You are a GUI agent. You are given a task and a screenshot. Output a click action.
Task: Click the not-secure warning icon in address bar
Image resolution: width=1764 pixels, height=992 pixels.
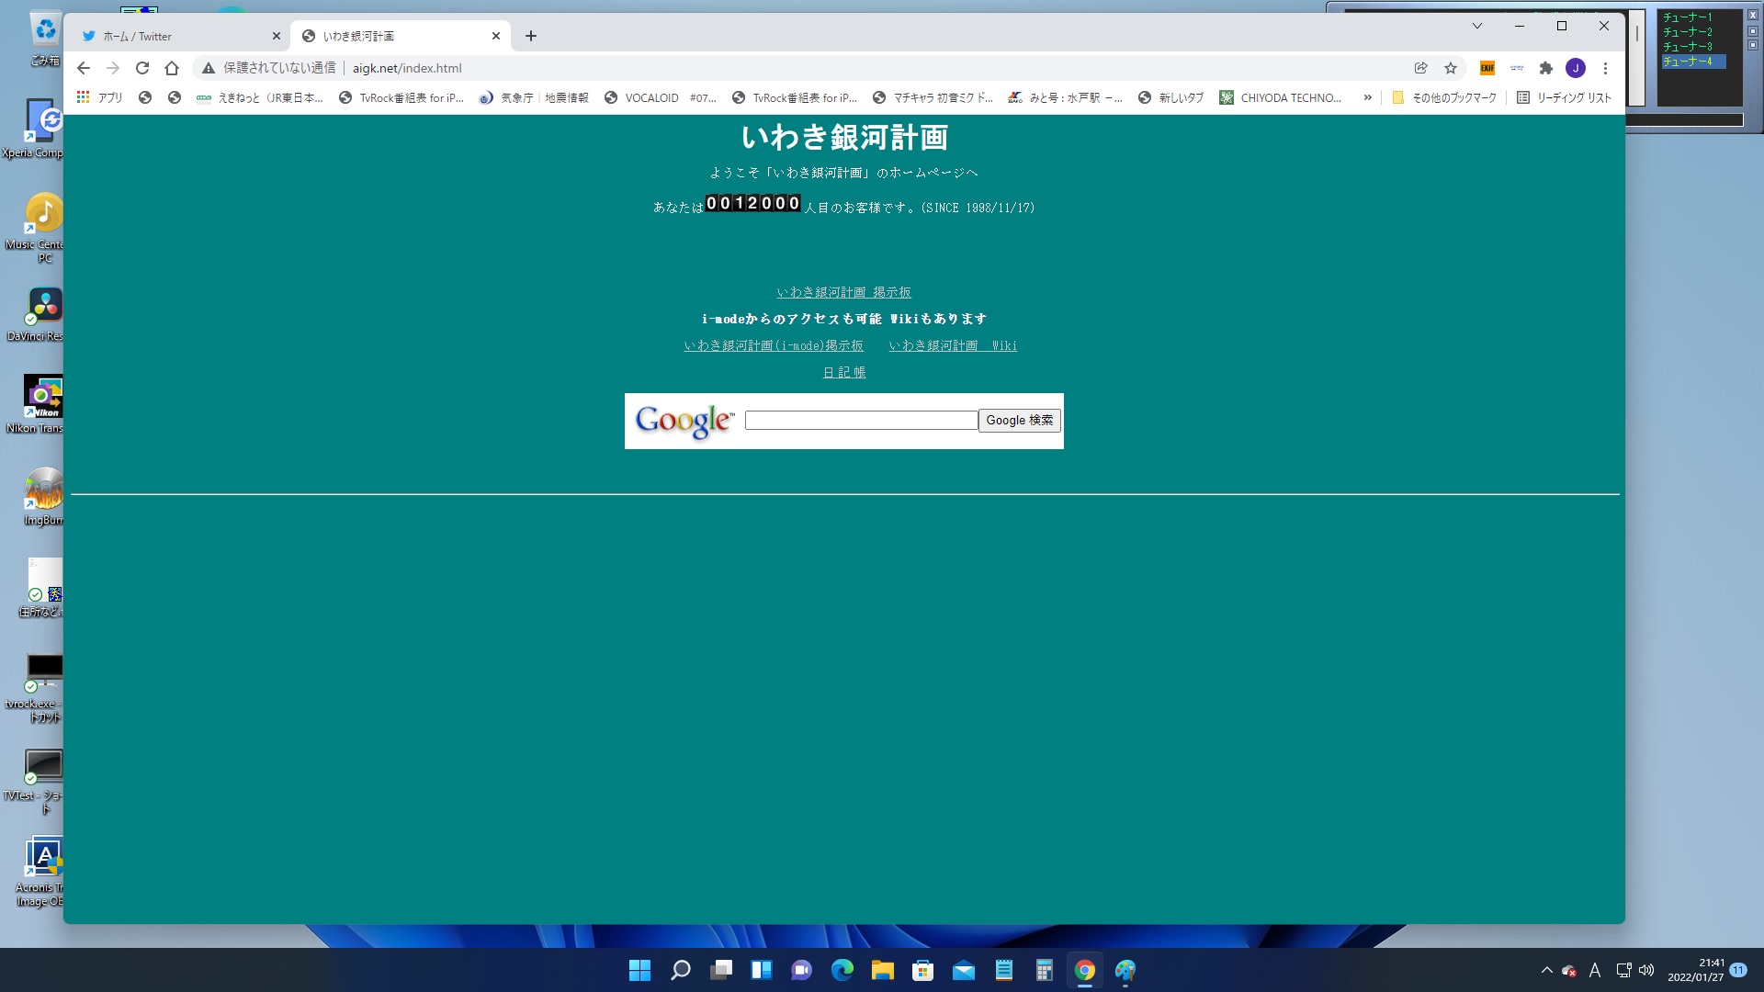click(209, 68)
